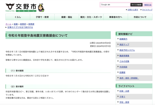Screen dimensions: 155x105
Task: Open the 検索方法 link
Action: 148,5
